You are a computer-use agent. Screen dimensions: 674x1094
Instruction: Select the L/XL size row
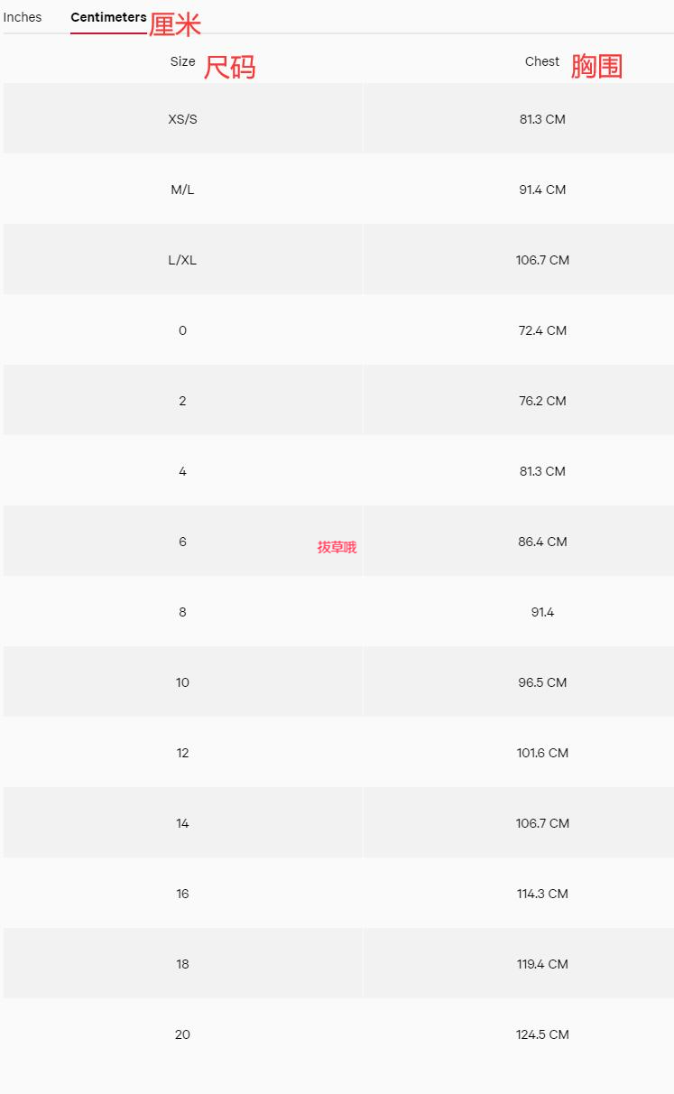pyautogui.click(x=338, y=259)
